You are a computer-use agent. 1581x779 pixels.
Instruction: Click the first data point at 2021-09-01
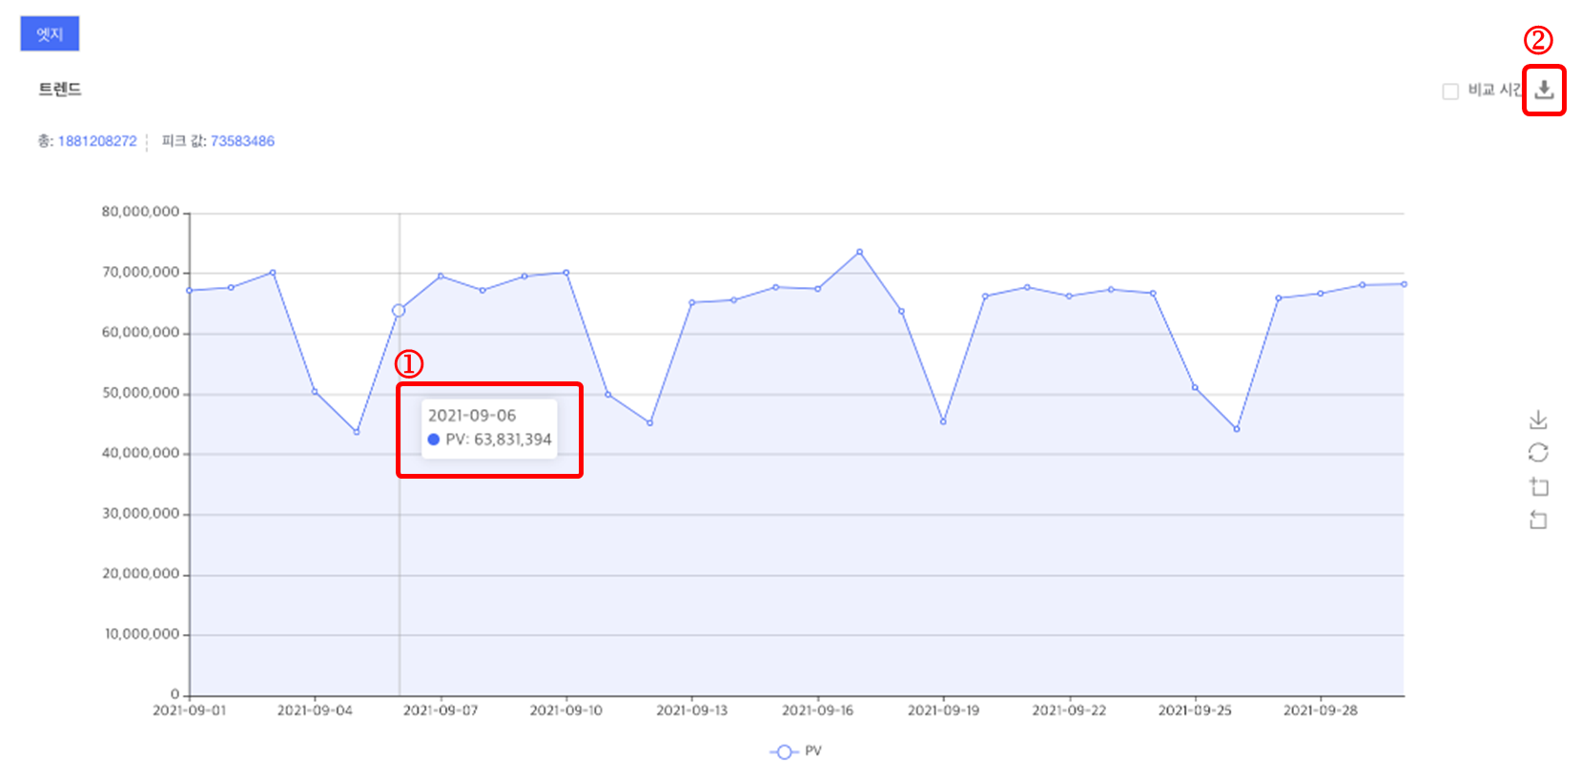point(190,290)
